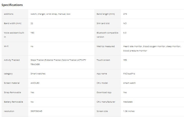184x117 pixels.
Task: Click the 'SIM card slot' label
Action: (103, 23)
